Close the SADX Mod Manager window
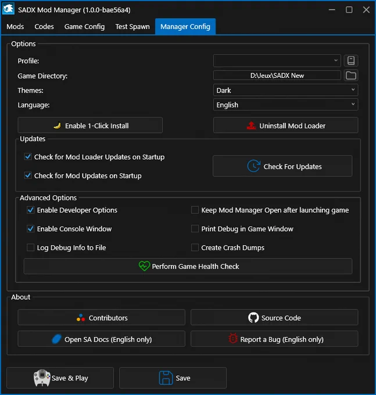Image resolution: width=376 pixels, height=395 pixels. pyautogui.click(x=366, y=10)
